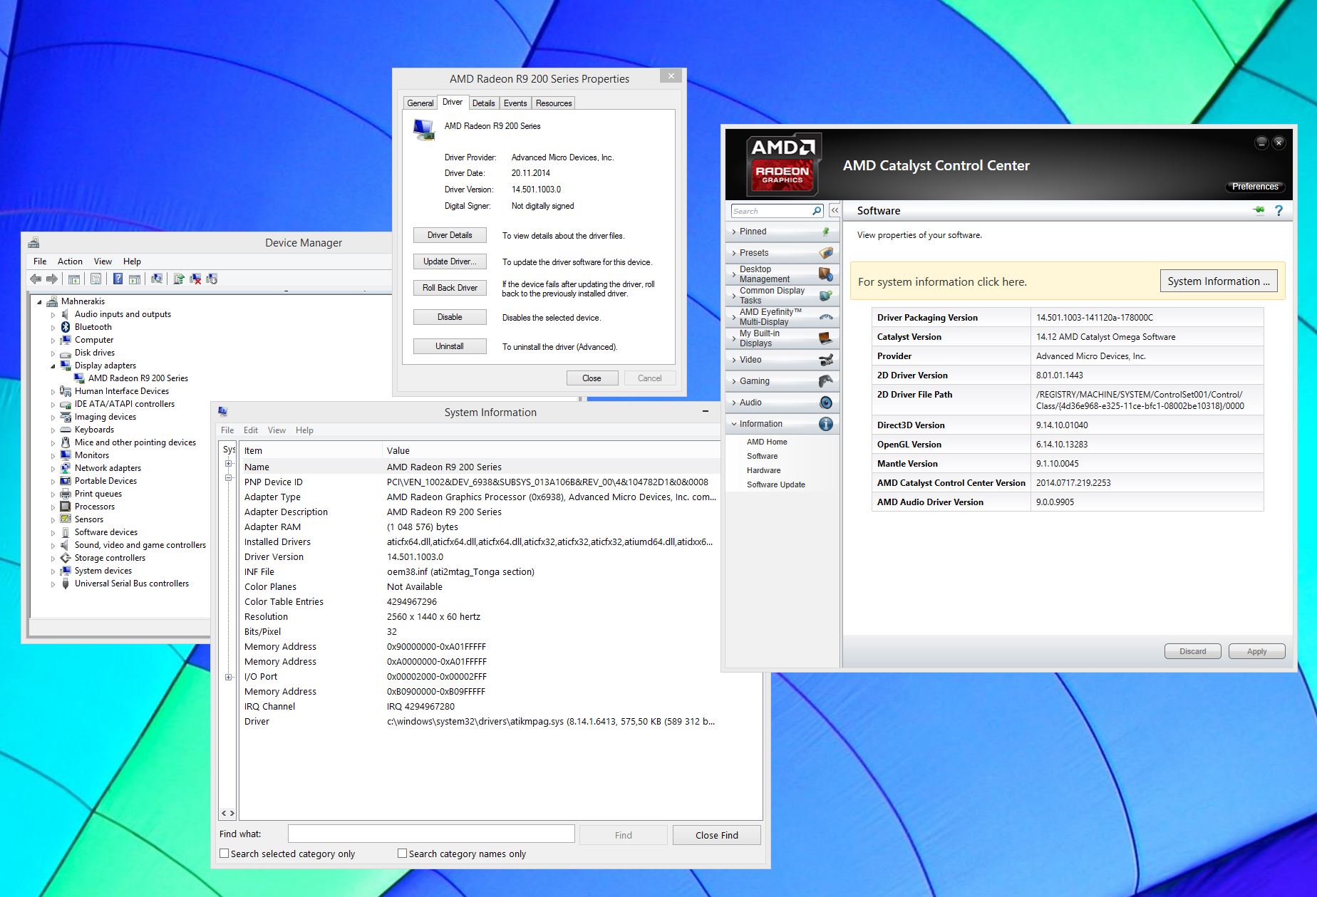
Task: Expand the Network adapters tree node
Action: pos(53,469)
